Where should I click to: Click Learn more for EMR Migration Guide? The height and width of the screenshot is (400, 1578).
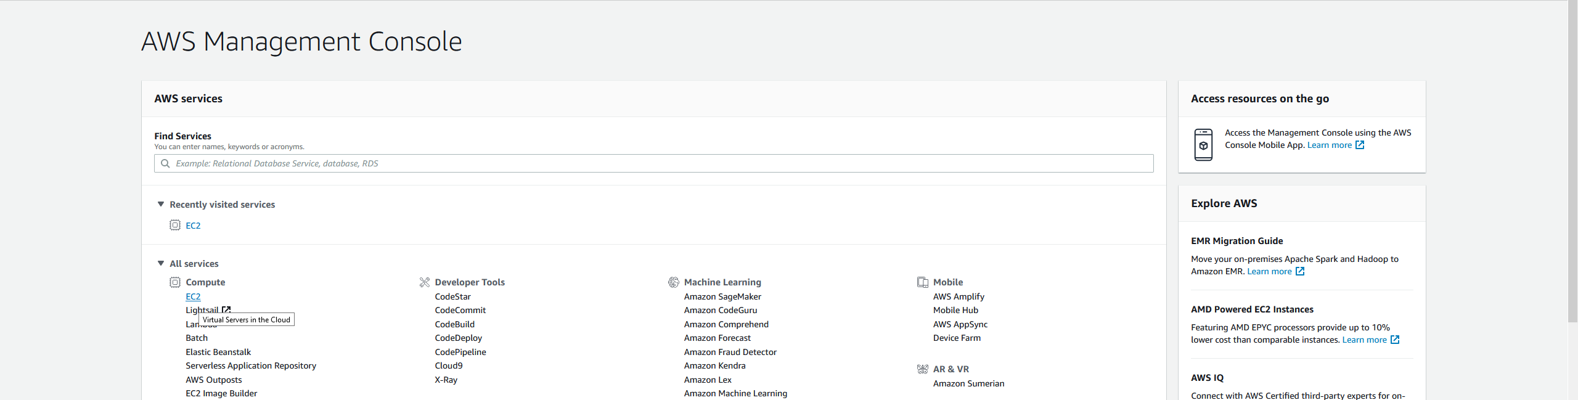(1269, 271)
